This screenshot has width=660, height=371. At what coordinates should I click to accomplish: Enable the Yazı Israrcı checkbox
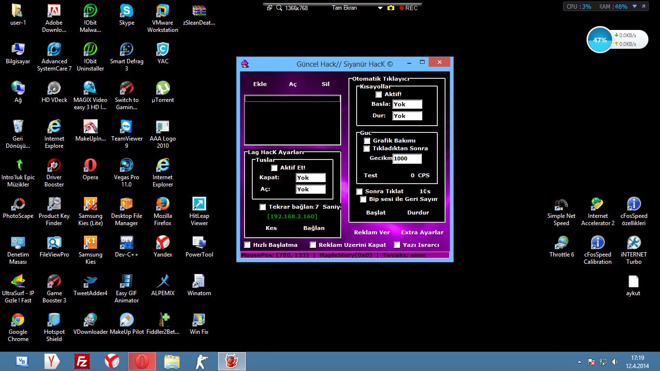point(397,245)
